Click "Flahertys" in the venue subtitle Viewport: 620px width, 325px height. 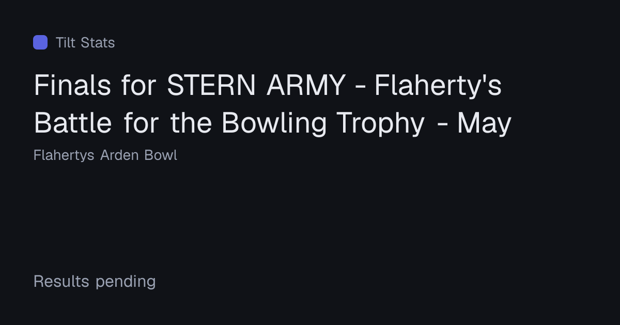64,155
